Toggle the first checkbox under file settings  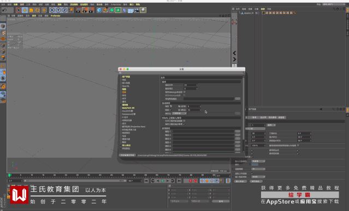point(185,92)
